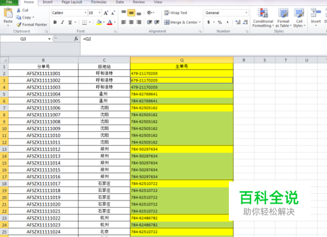Enable Wrap Text
Screen dimensions: 327x237
[175, 13]
